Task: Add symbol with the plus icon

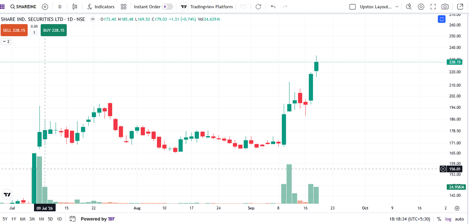Action: (45, 7)
